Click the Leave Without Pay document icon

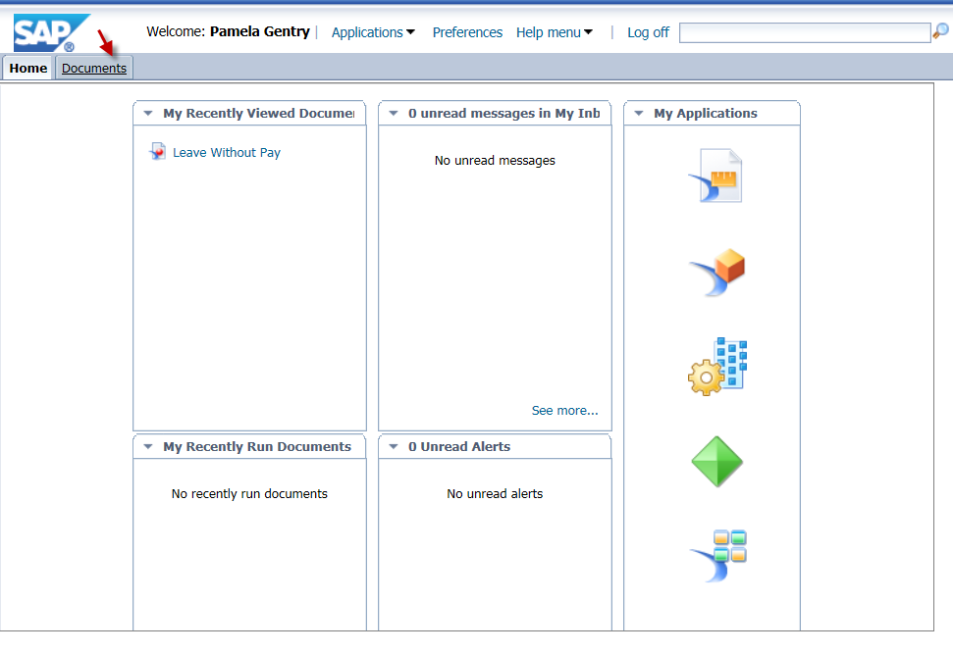[x=157, y=152]
